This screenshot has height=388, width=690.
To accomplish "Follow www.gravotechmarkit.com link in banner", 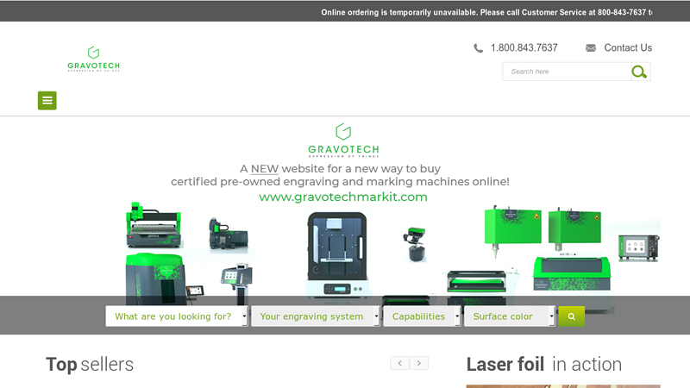I will (x=343, y=197).
